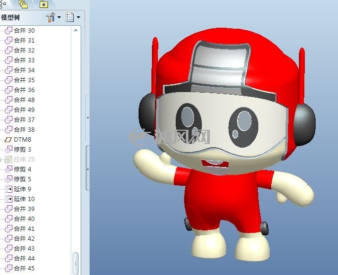The height and width of the screenshot is (275, 338).
Task: Click the robot's left black headphone
Action: point(147,114)
